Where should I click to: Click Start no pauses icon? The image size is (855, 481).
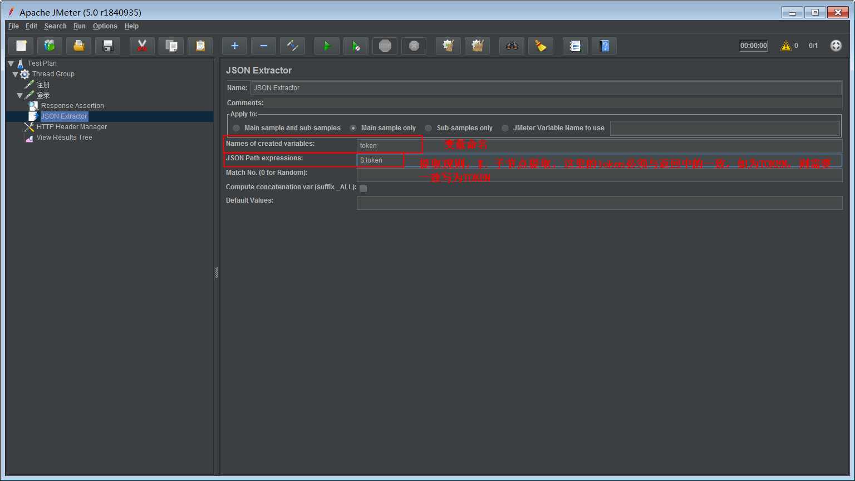pyautogui.click(x=356, y=46)
